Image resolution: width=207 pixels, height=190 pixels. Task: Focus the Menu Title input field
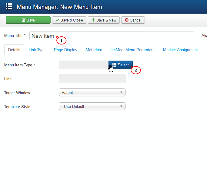(112, 36)
